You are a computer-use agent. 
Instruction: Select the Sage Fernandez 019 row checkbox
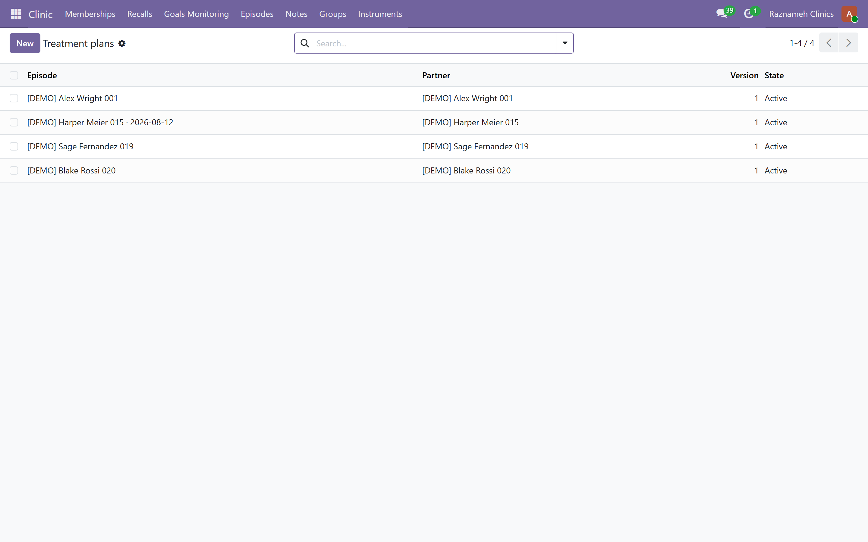(14, 146)
